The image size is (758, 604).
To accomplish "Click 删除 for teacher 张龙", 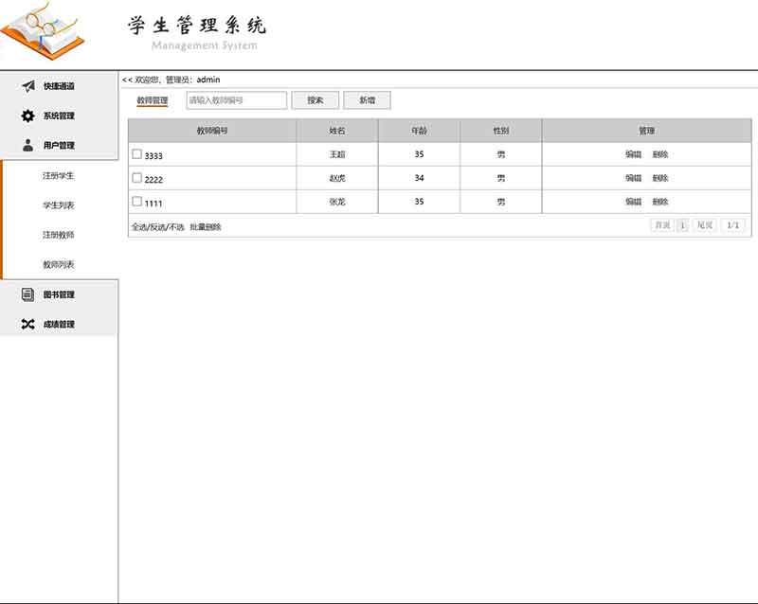I will tap(660, 202).
